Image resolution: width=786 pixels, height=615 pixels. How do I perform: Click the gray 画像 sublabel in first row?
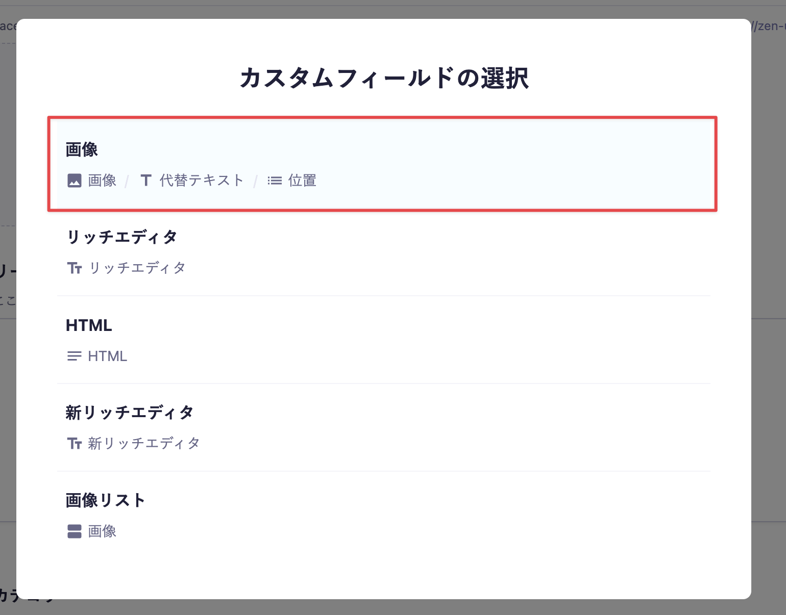click(102, 181)
